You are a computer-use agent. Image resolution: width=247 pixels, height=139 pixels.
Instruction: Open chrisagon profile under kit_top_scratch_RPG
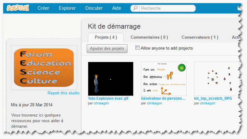point(208,103)
